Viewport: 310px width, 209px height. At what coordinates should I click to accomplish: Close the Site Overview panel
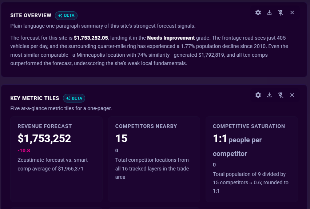[292, 13]
